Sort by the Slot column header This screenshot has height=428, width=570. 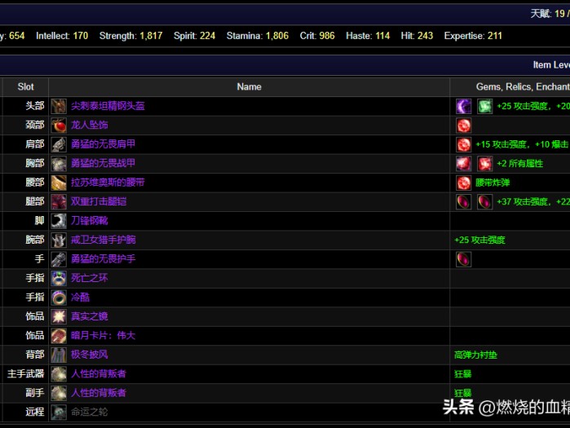25,86
